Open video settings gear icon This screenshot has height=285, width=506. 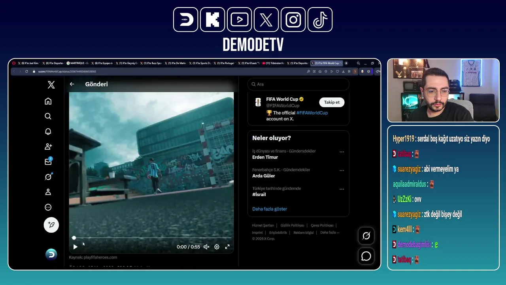[x=217, y=247]
